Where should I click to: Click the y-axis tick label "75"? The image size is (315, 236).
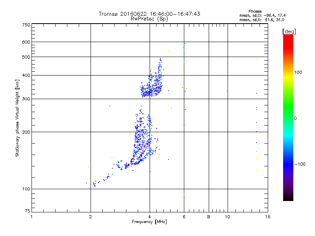pyautogui.click(x=28, y=211)
